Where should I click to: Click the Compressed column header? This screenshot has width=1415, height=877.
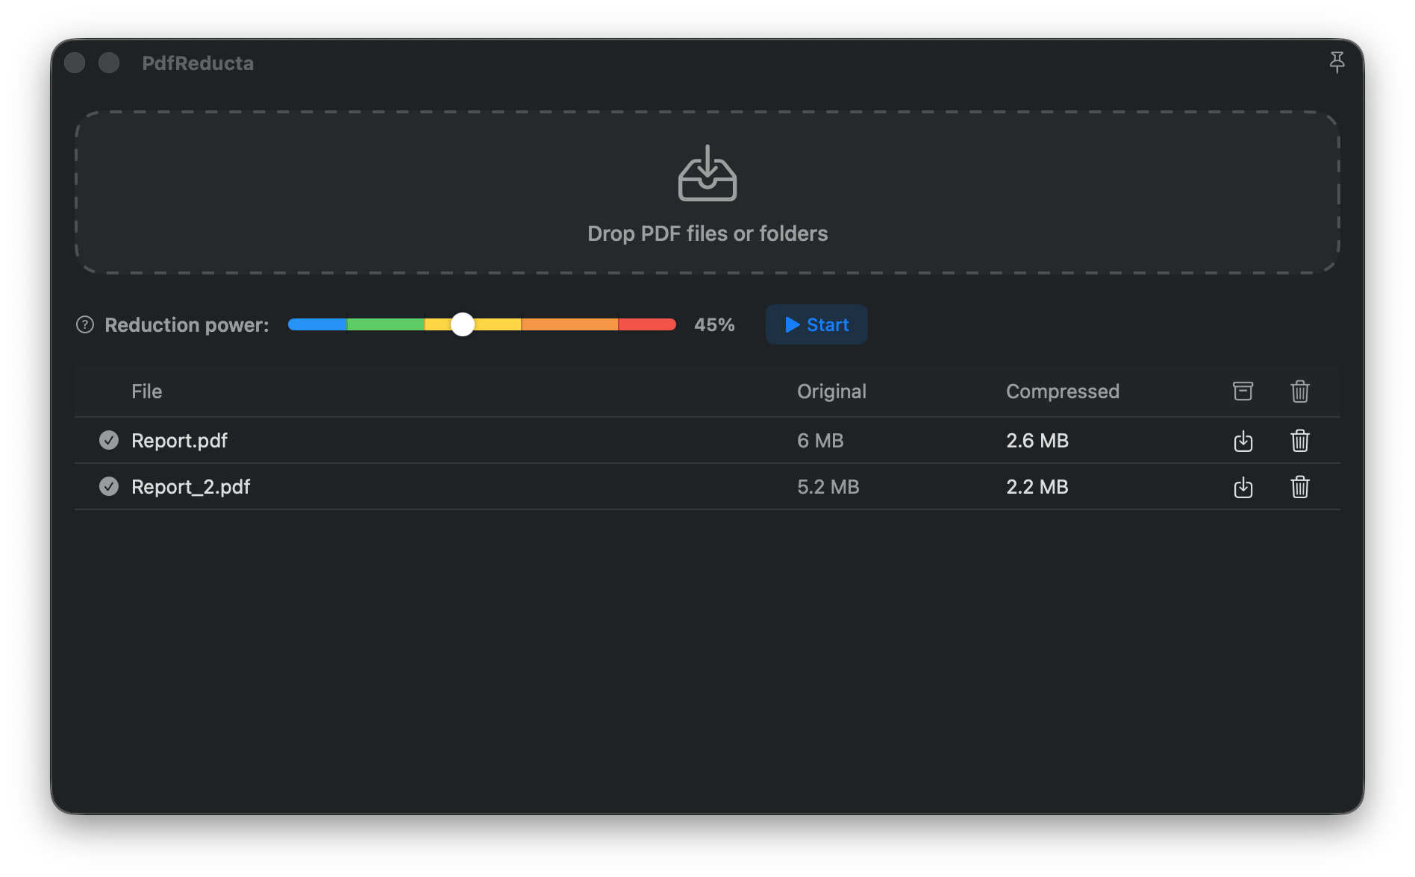pyautogui.click(x=1063, y=391)
